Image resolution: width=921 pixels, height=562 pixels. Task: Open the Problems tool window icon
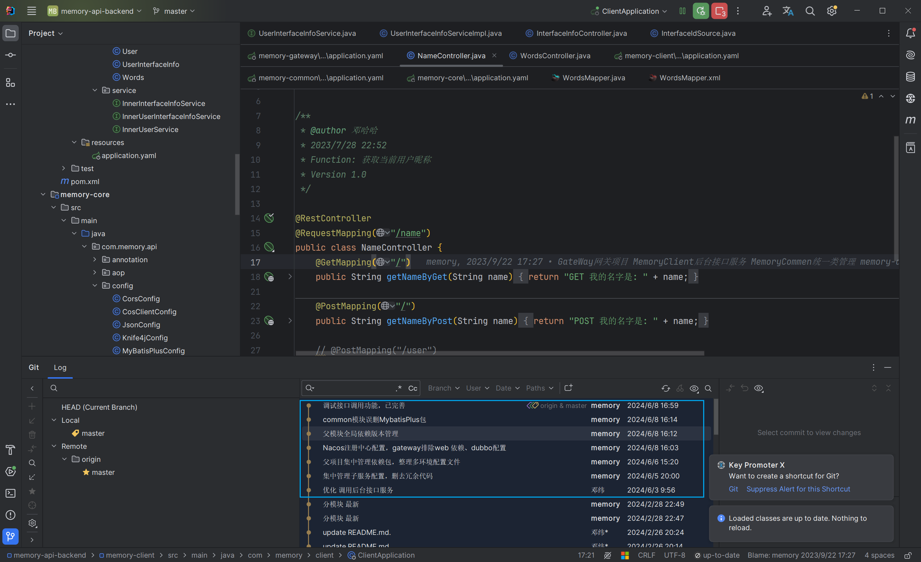pyautogui.click(x=10, y=515)
